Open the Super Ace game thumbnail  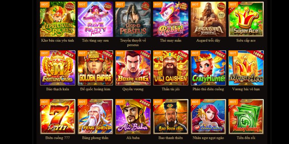[x=246, y=19]
